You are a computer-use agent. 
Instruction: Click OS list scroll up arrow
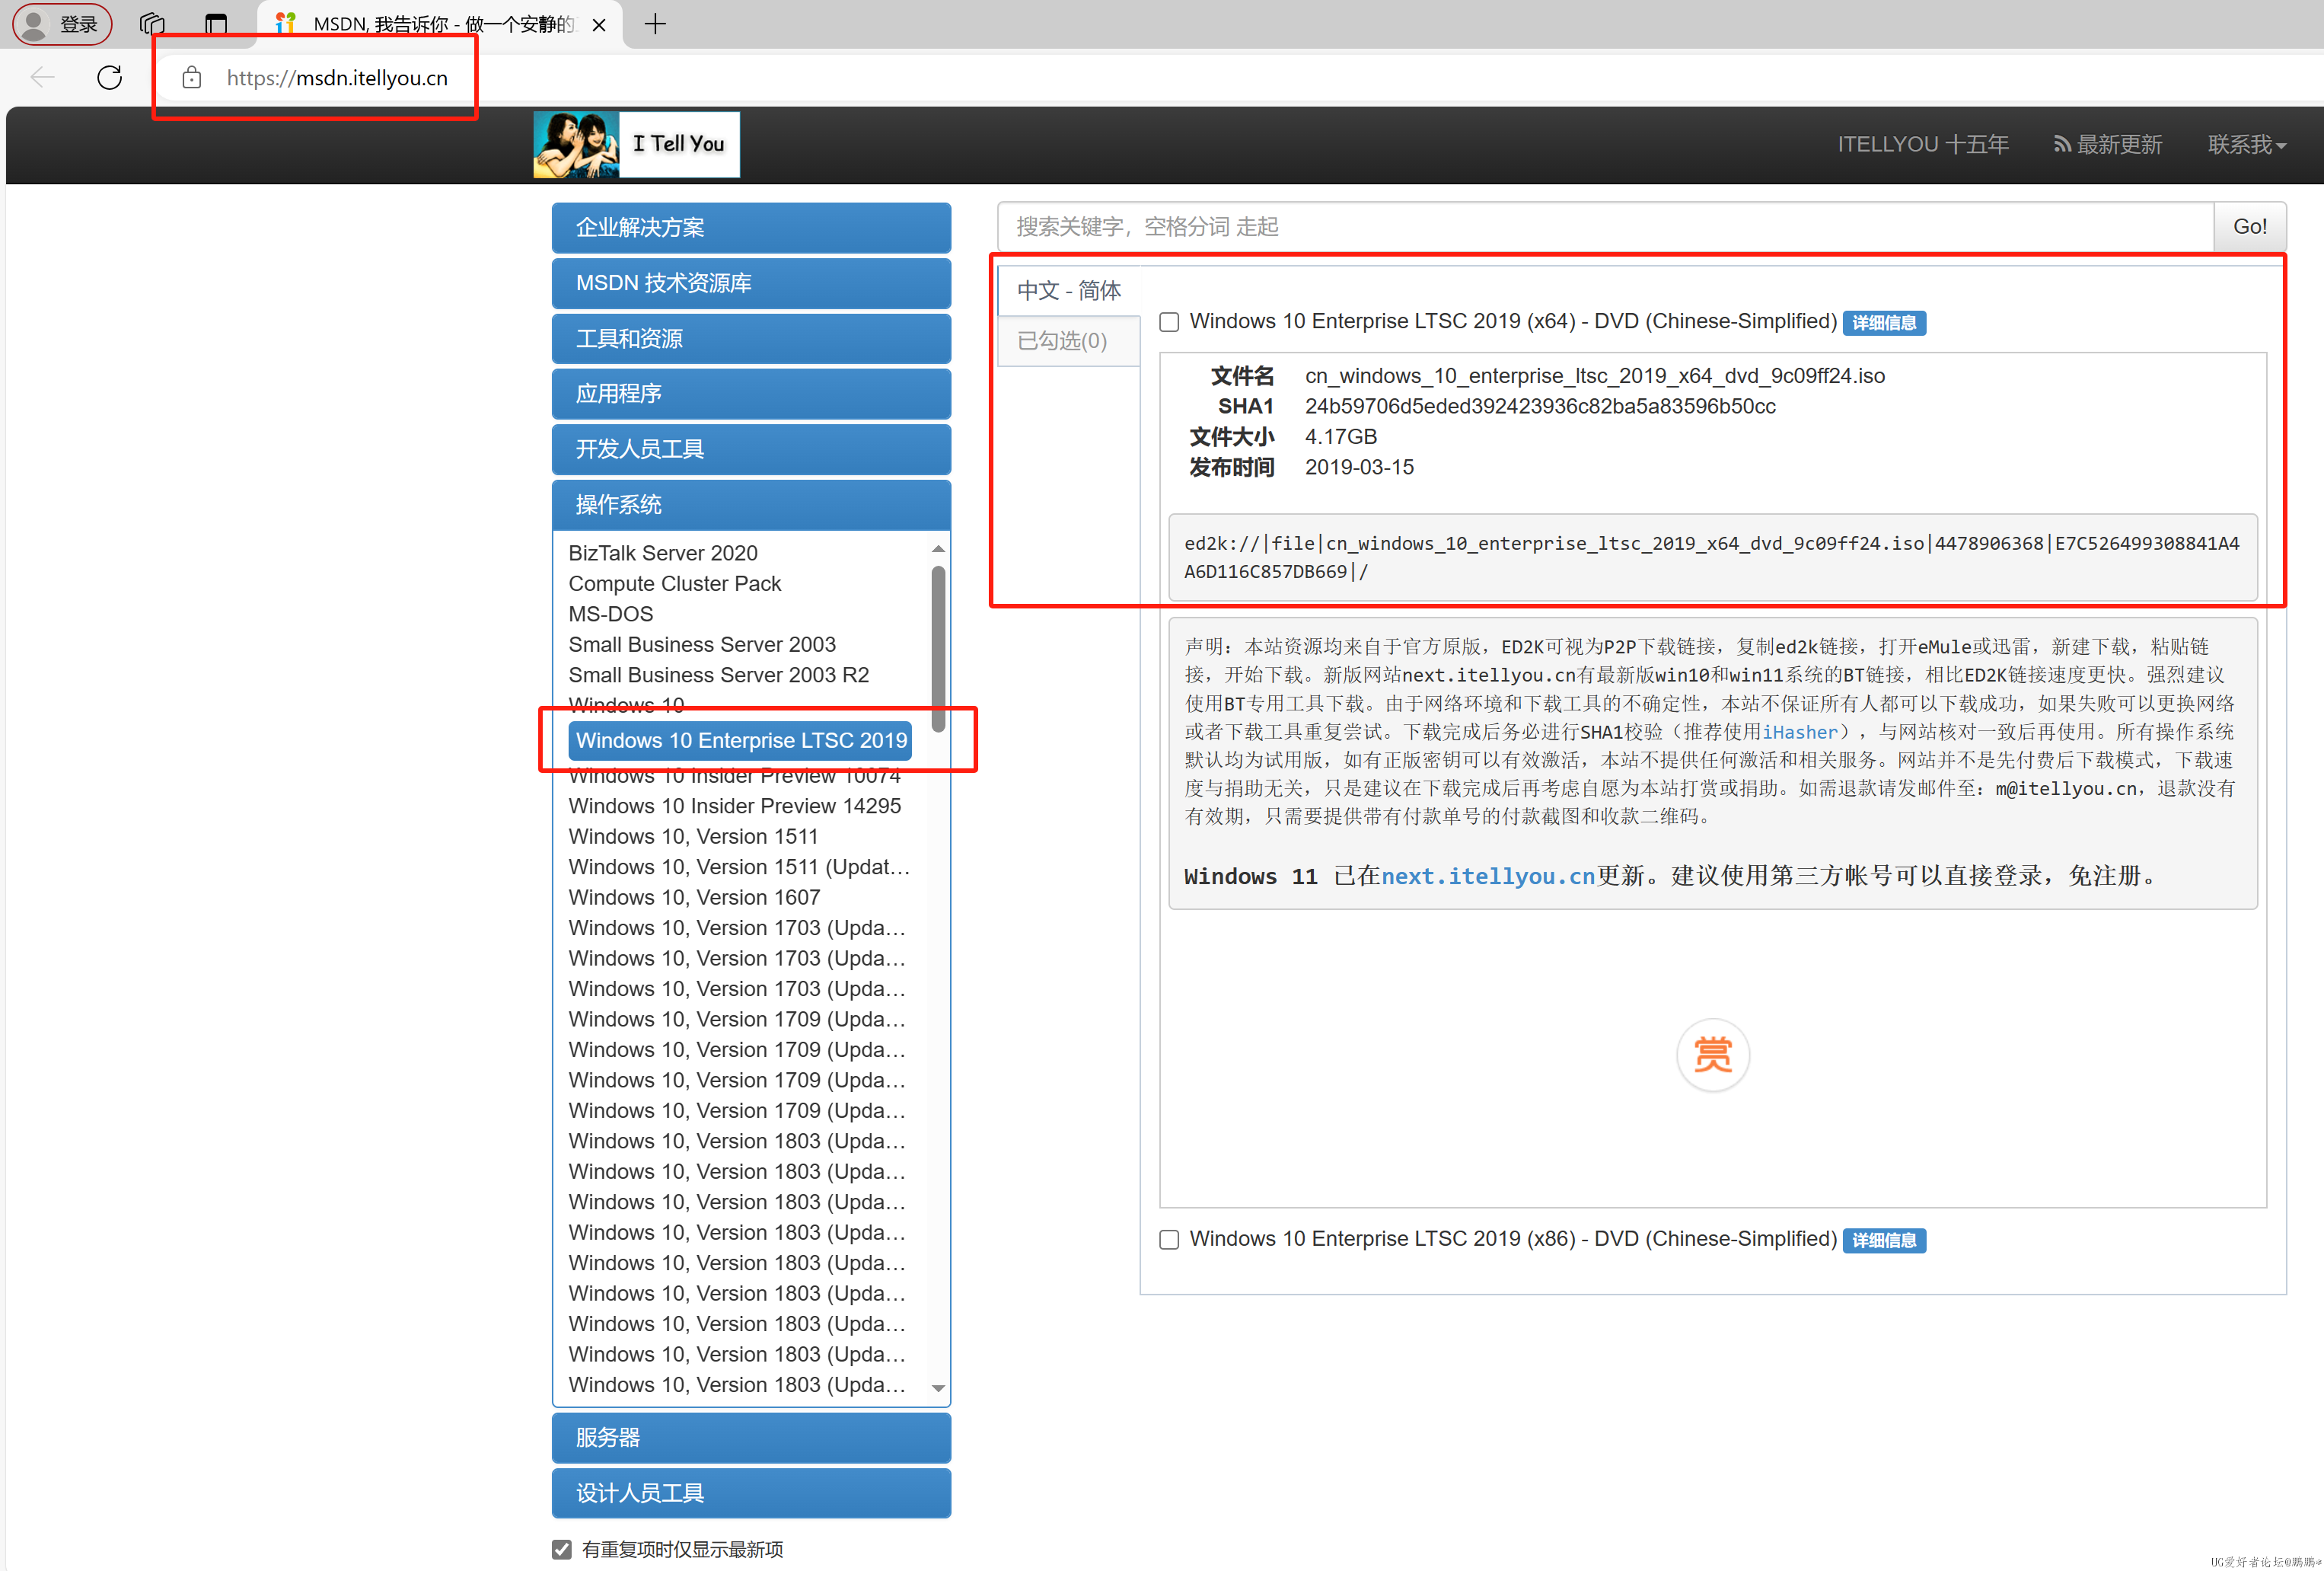pos(938,548)
